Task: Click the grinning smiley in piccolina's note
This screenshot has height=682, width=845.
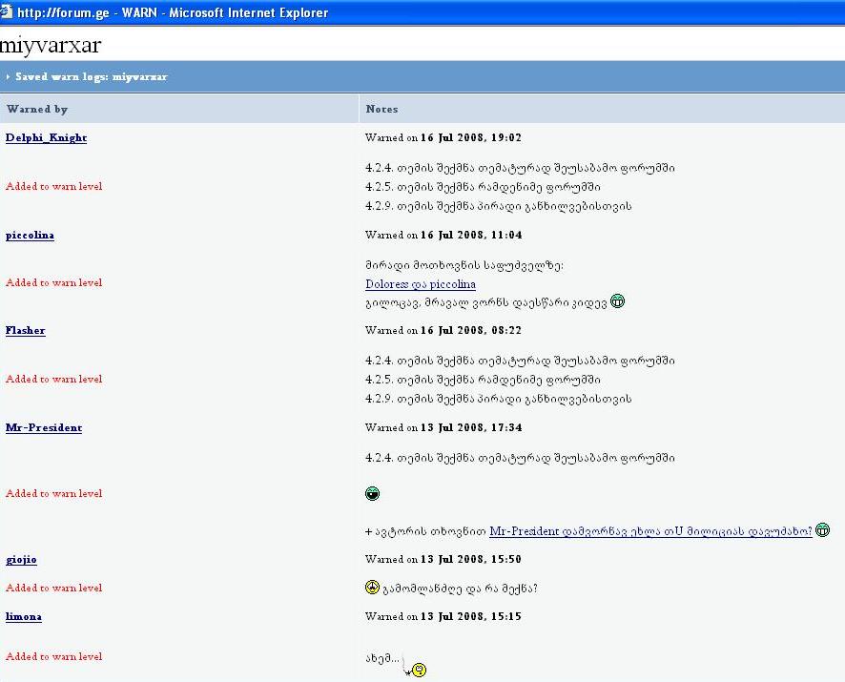Action: pyautogui.click(x=618, y=301)
